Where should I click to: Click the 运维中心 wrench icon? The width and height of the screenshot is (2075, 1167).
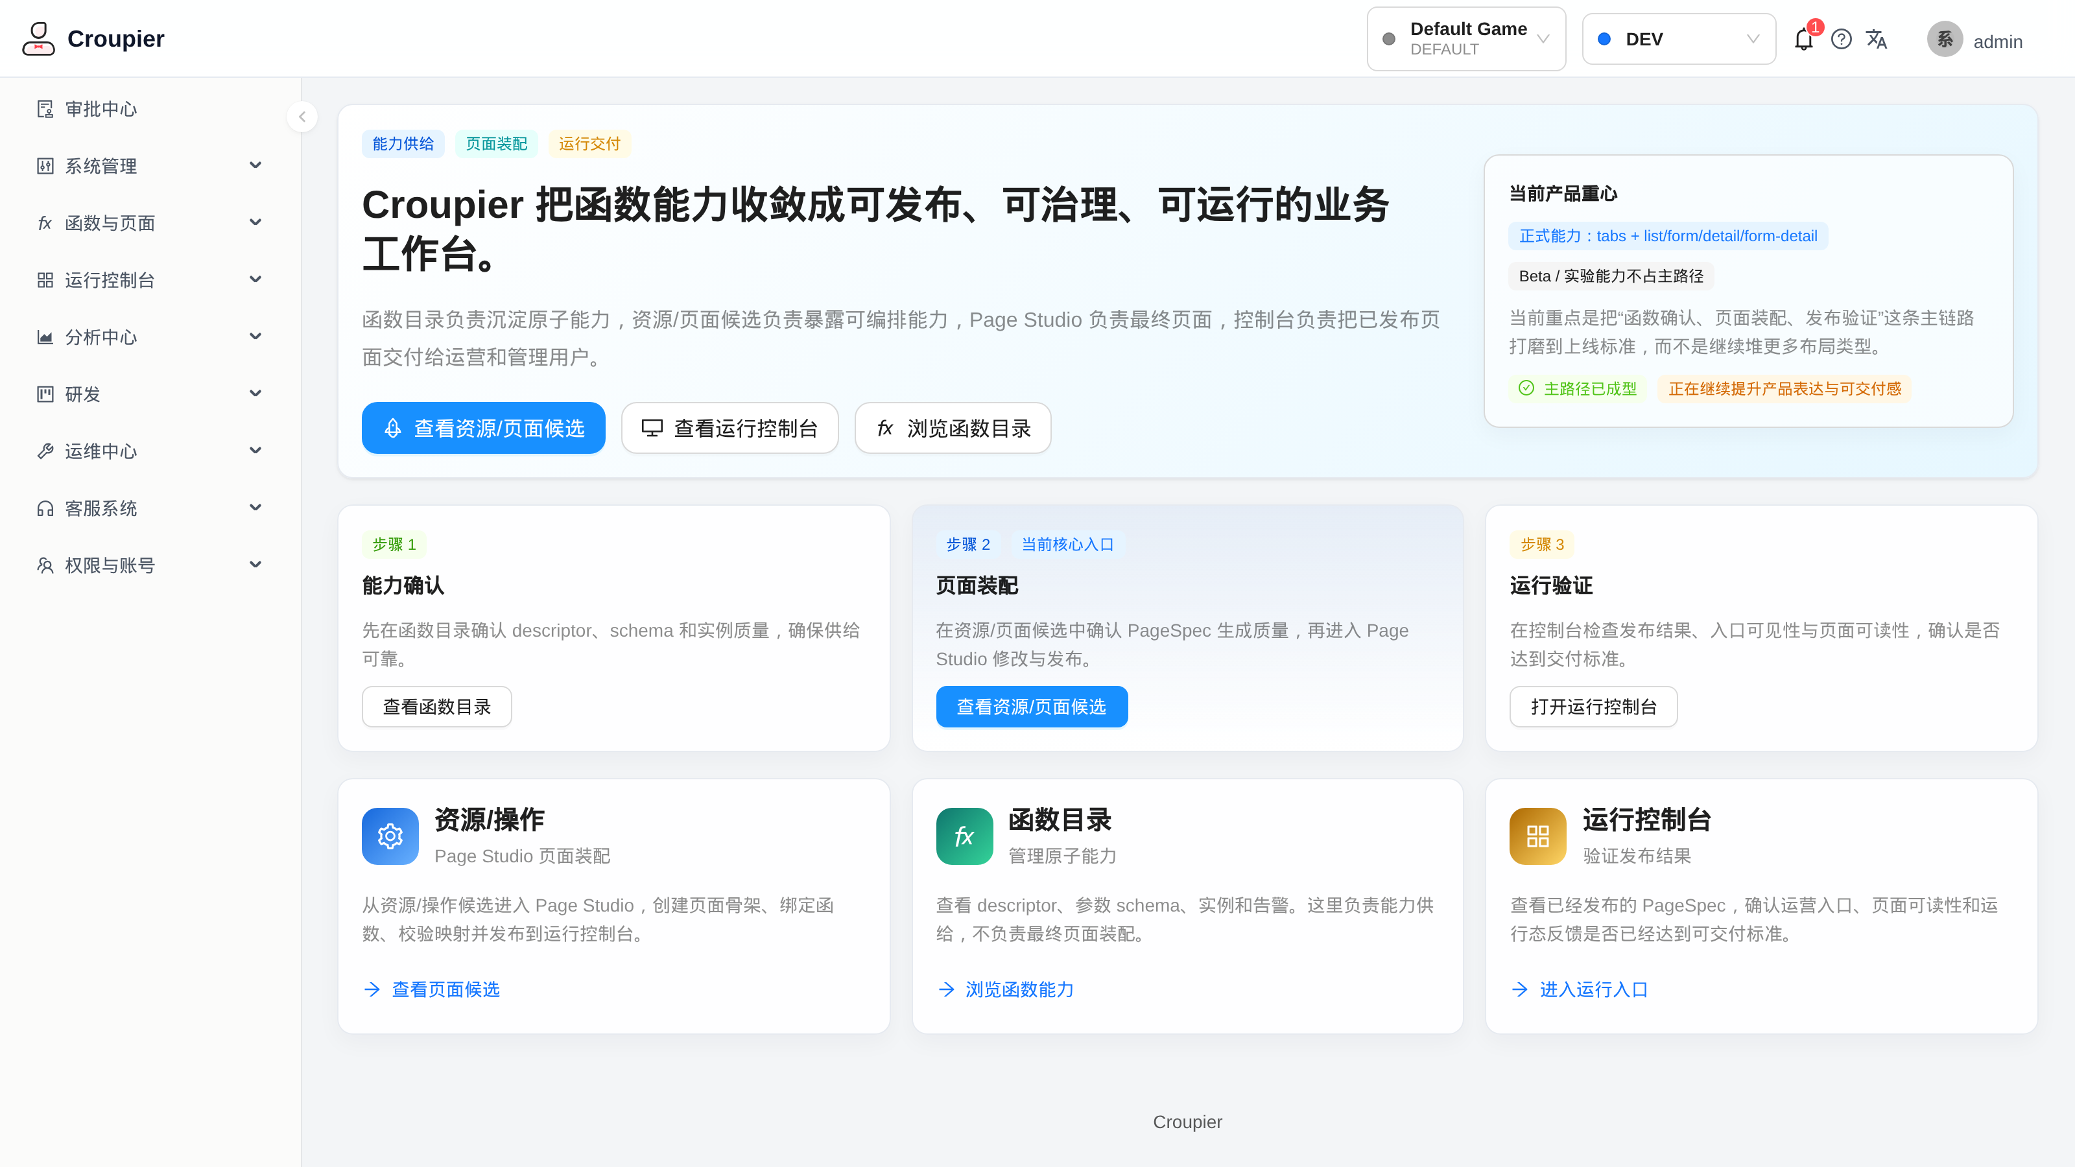[x=45, y=451]
